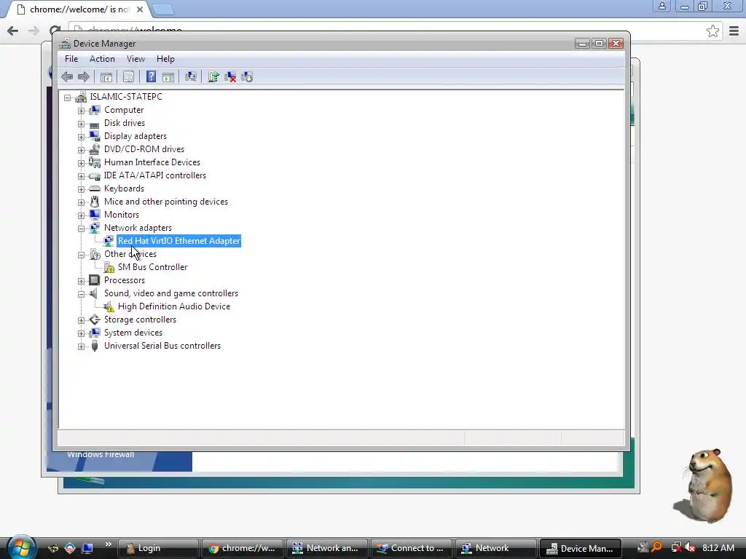The image size is (746, 559).
Task: Select Red Hat VirtIO Ethernet Adapter
Action: [x=179, y=241]
